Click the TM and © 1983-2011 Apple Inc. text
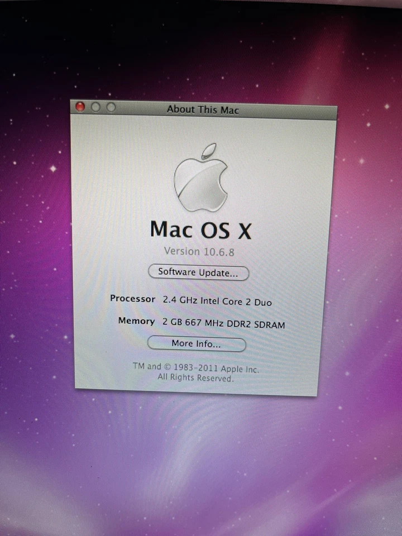Screen dimensions: 402x536 pos(196,367)
